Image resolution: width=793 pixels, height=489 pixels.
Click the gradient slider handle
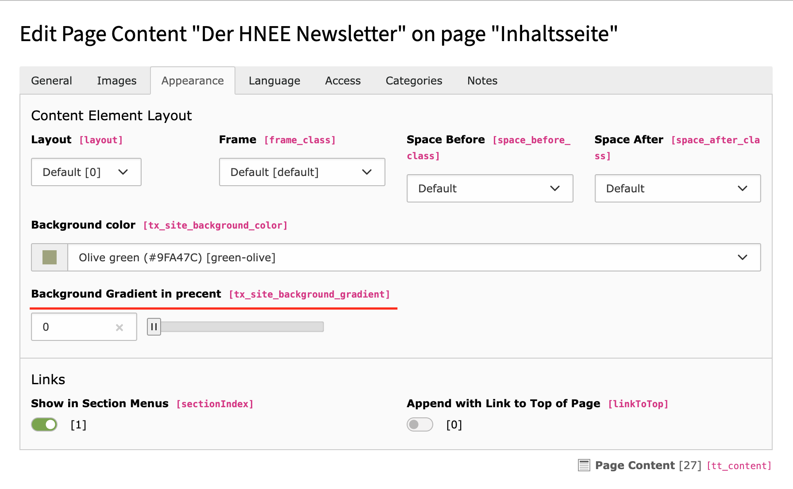pos(154,327)
